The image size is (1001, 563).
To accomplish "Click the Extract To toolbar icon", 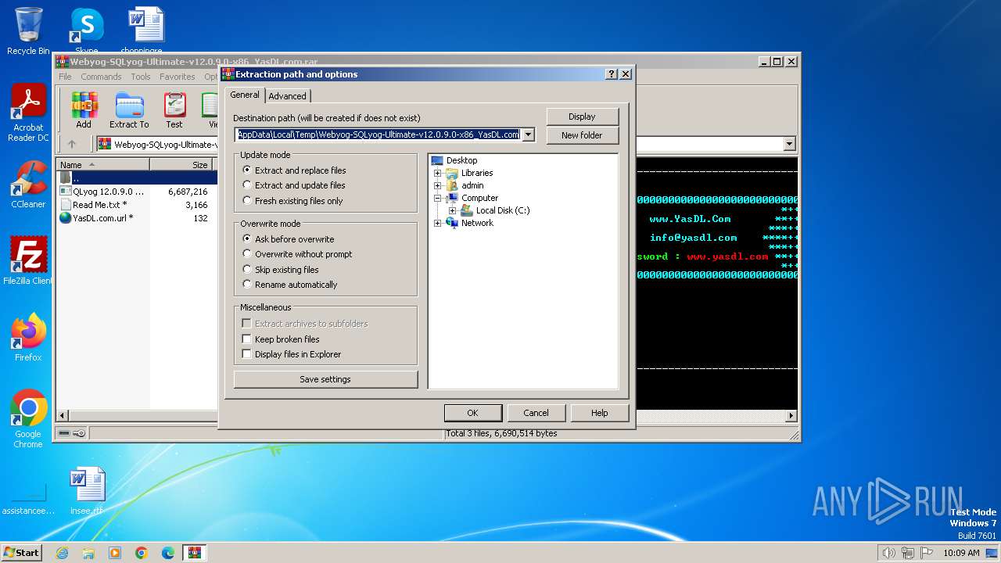I will point(129,110).
